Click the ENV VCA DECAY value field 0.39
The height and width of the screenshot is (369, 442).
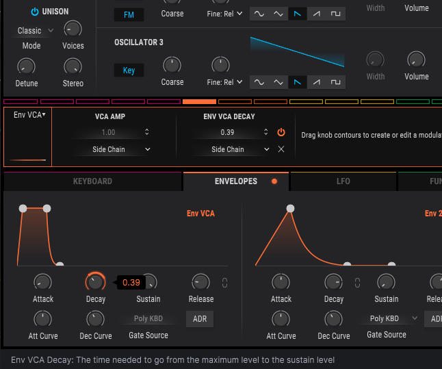click(x=227, y=132)
